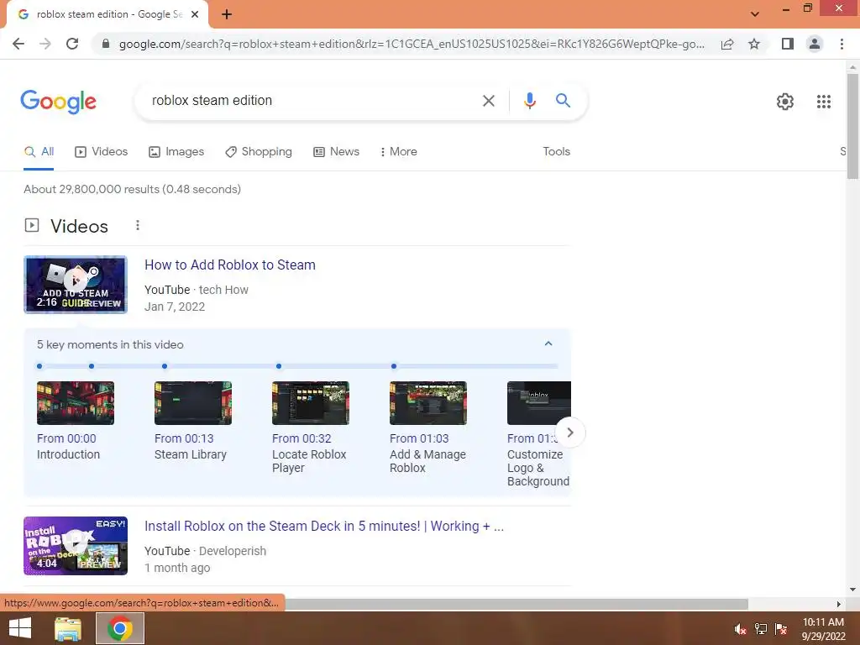The width and height of the screenshot is (860, 645).
Task: Switch to the News tab
Action: [x=336, y=152]
